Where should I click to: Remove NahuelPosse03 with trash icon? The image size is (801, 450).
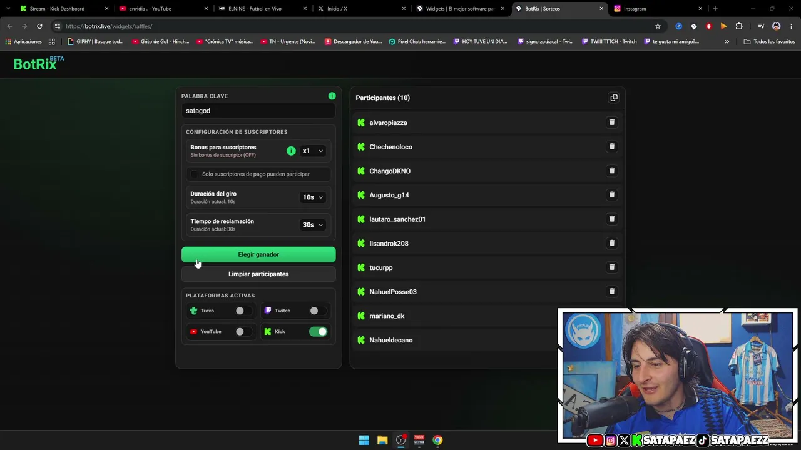[612, 291]
